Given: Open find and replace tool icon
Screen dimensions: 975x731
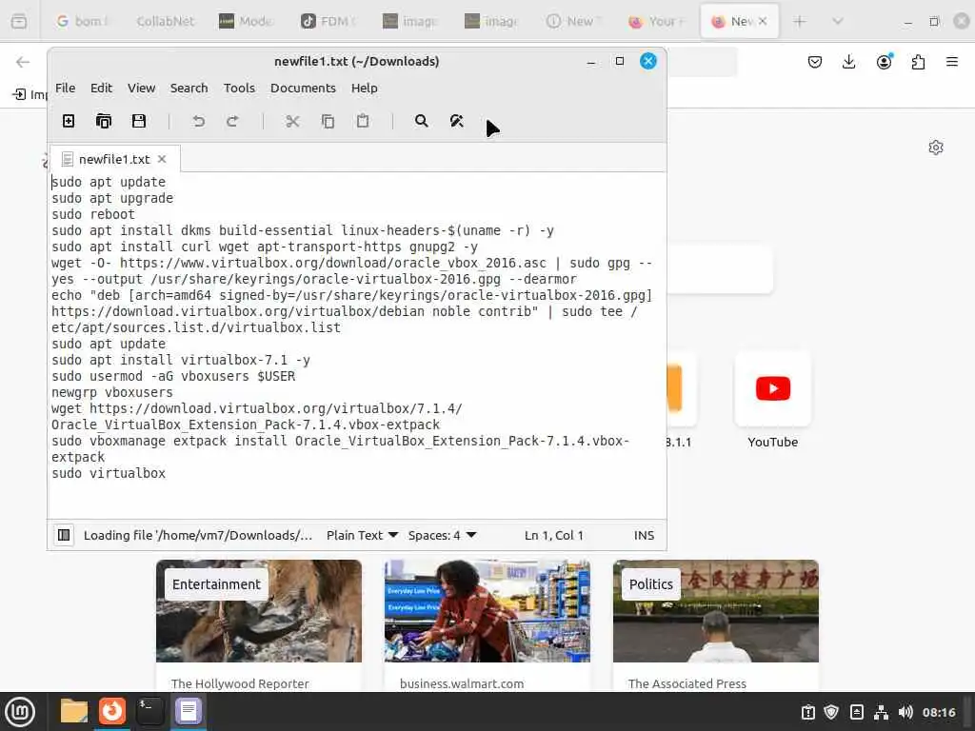Looking at the screenshot, I should 456,121.
